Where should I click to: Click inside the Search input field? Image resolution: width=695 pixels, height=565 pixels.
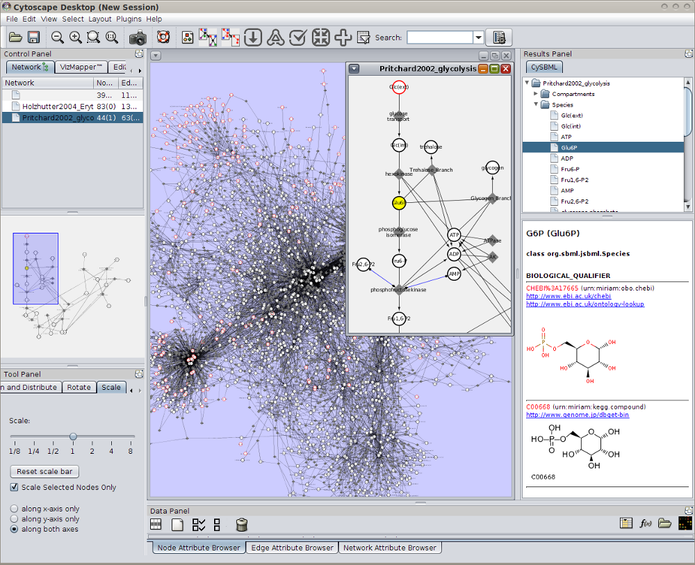(x=440, y=38)
